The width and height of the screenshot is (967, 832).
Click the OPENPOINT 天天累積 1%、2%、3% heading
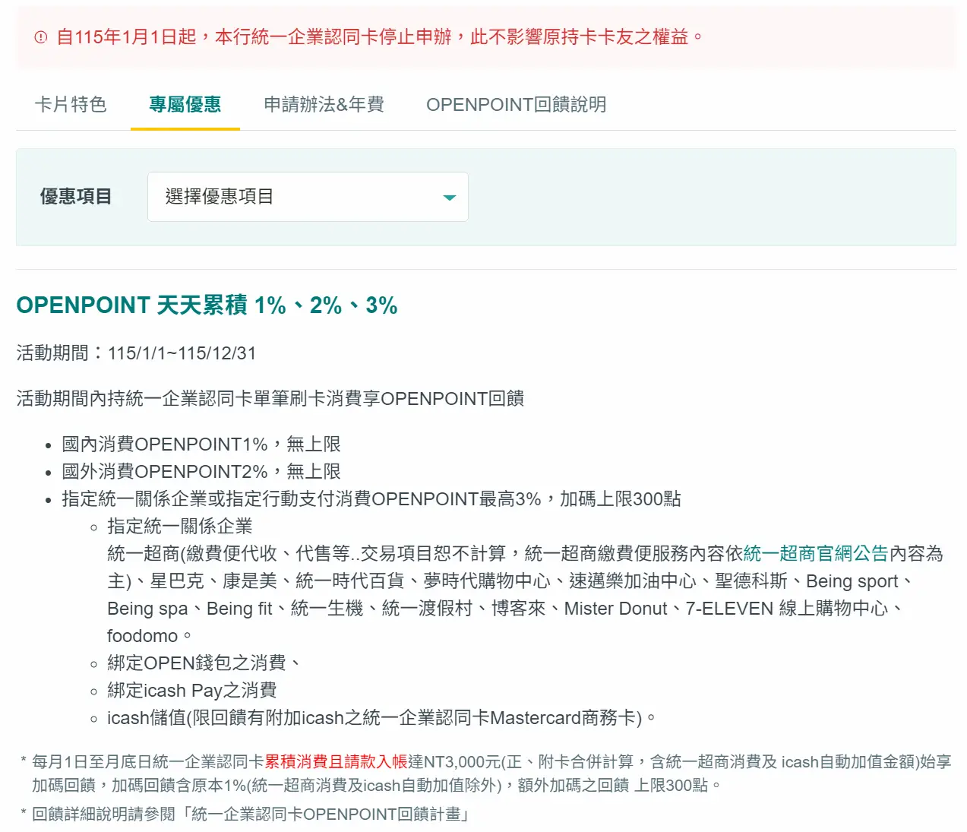tap(207, 305)
